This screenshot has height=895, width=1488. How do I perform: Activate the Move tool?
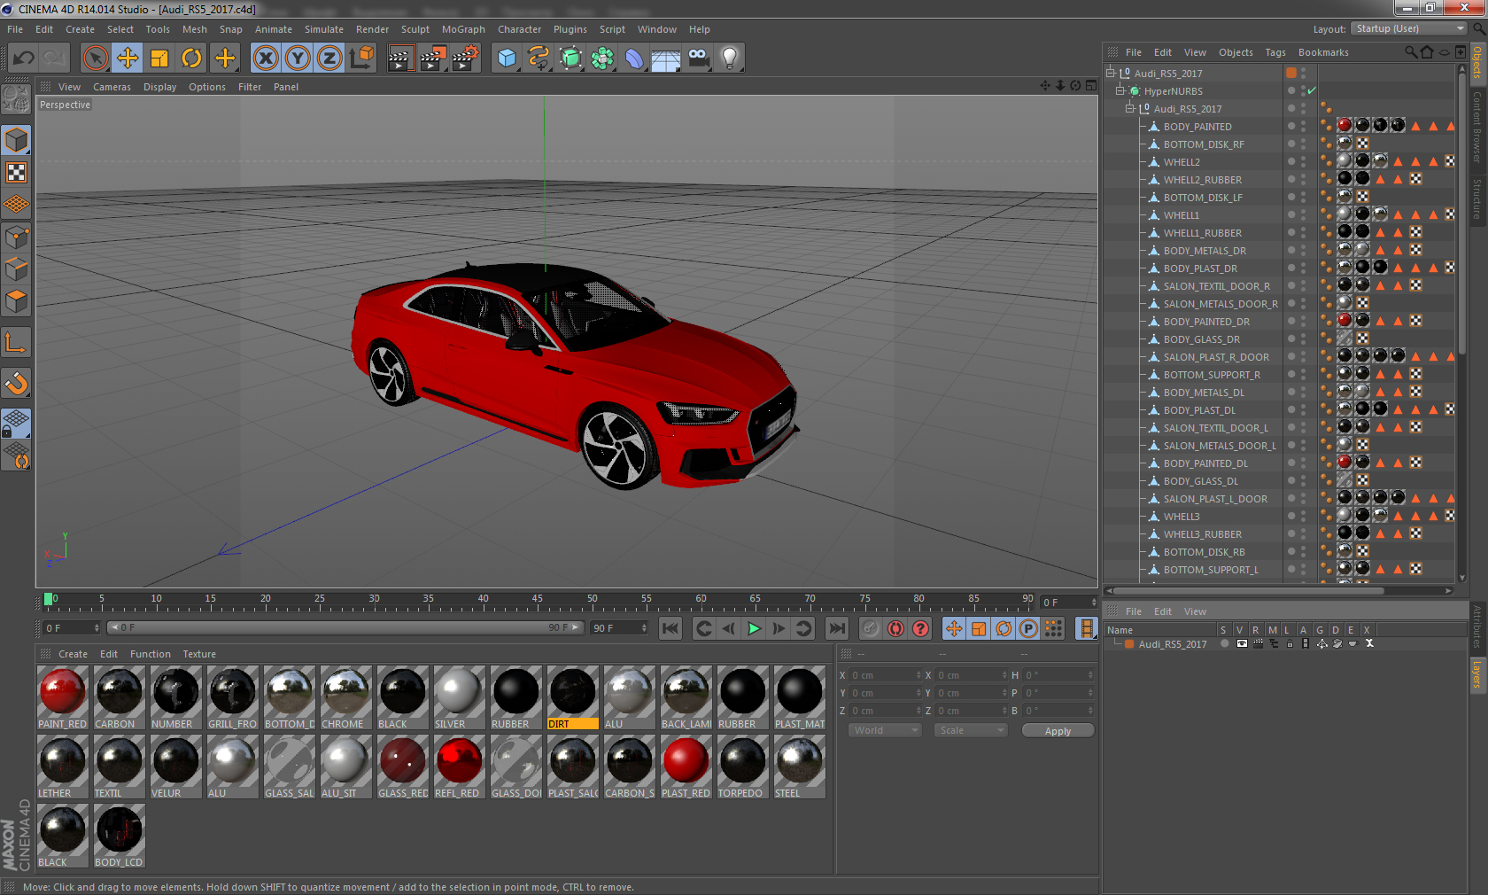pyautogui.click(x=128, y=58)
